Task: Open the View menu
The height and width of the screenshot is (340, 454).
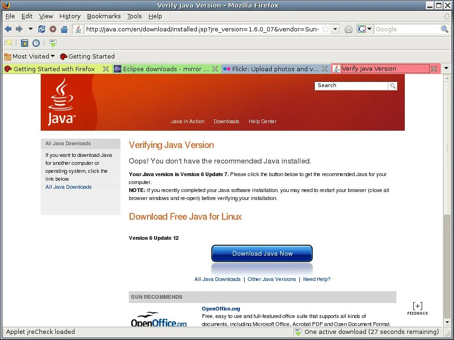Action: click(x=46, y=16)
